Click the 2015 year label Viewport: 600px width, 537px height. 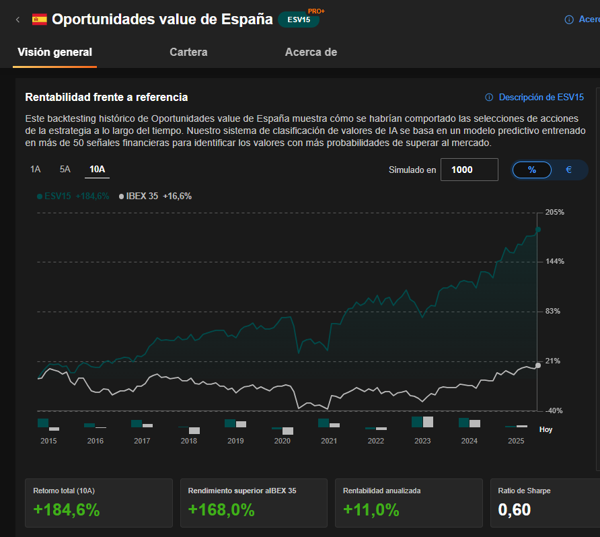coord(48,441)
